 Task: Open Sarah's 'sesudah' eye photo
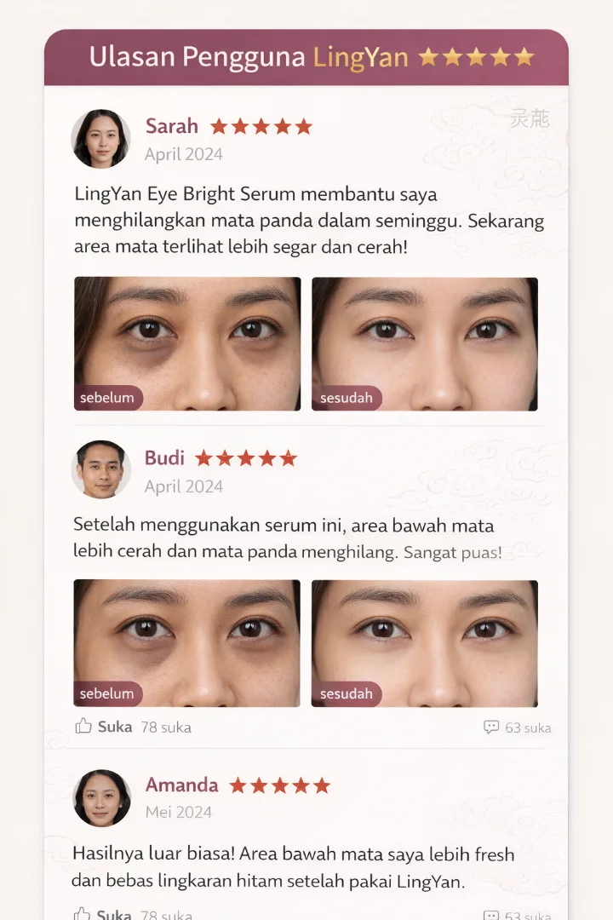[425, 344]
